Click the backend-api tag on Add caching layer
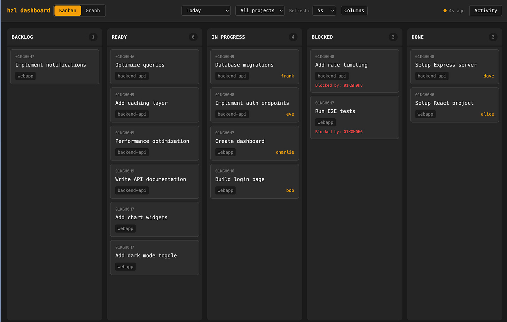 132,114
